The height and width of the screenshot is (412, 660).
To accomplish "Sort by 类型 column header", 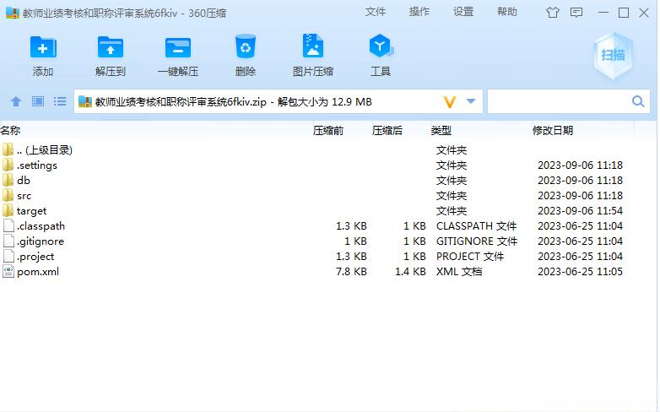I will [441, 131].
